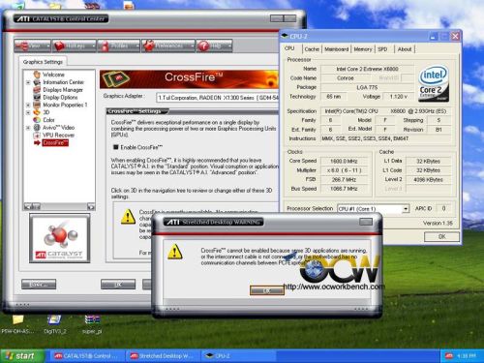Expand the Avivo Video node
484x363 pixels.
click(x=28, y=128)
